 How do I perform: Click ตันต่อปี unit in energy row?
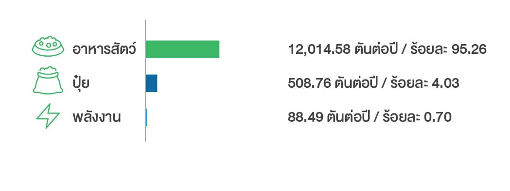click(x=349, y=117)
